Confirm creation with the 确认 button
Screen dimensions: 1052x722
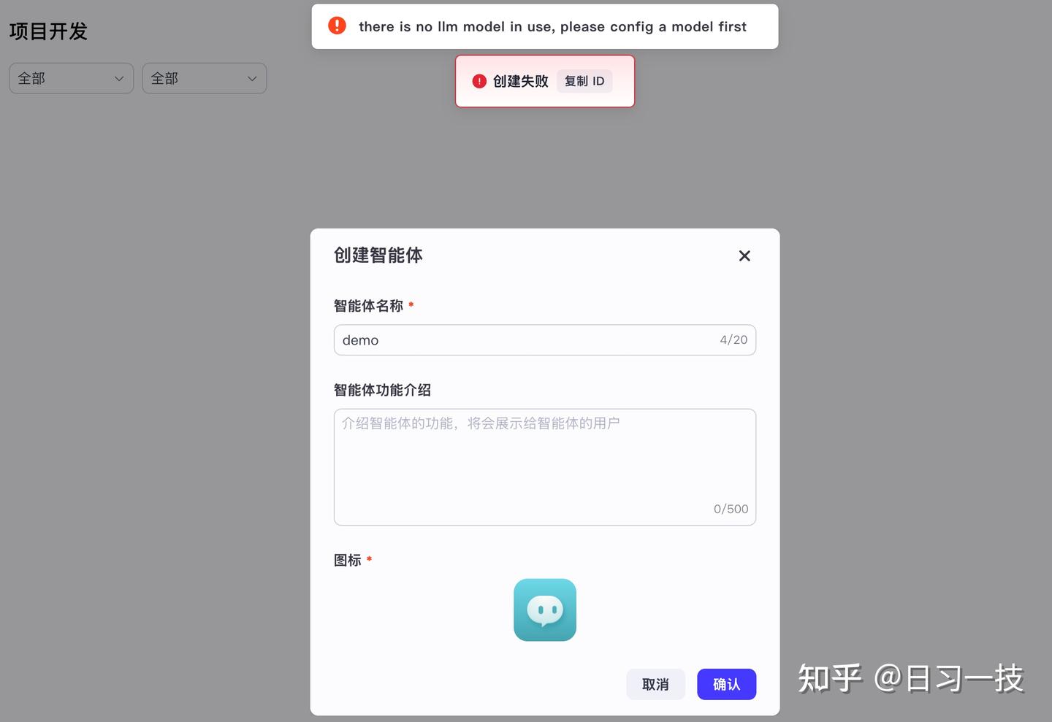click(726, 684)
